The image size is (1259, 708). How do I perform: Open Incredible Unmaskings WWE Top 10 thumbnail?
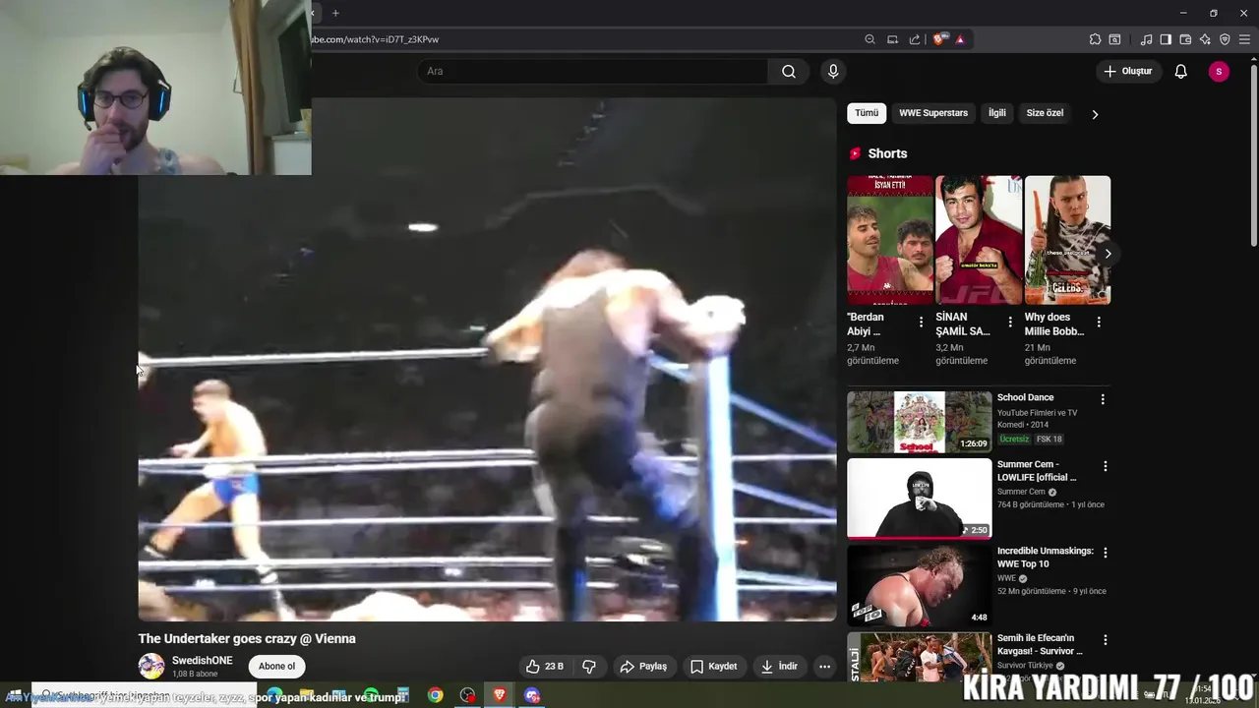[920, 585]
